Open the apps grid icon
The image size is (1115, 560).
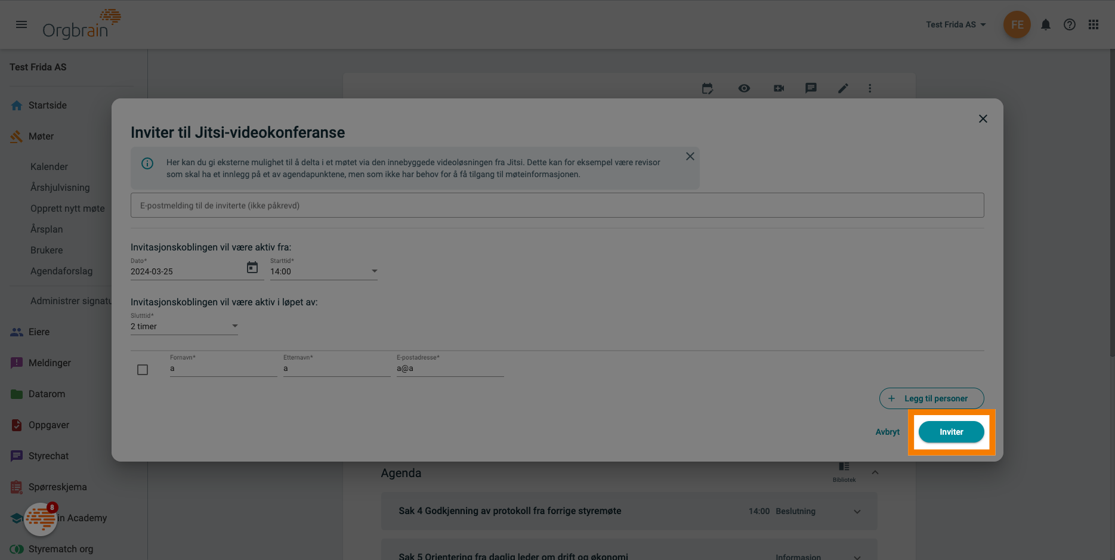click(1094, 24)
